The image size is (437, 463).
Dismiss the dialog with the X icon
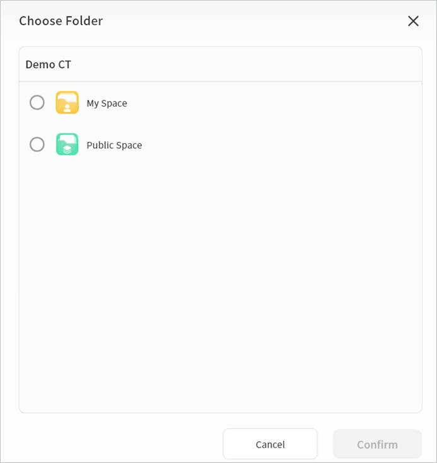point(413,21)
